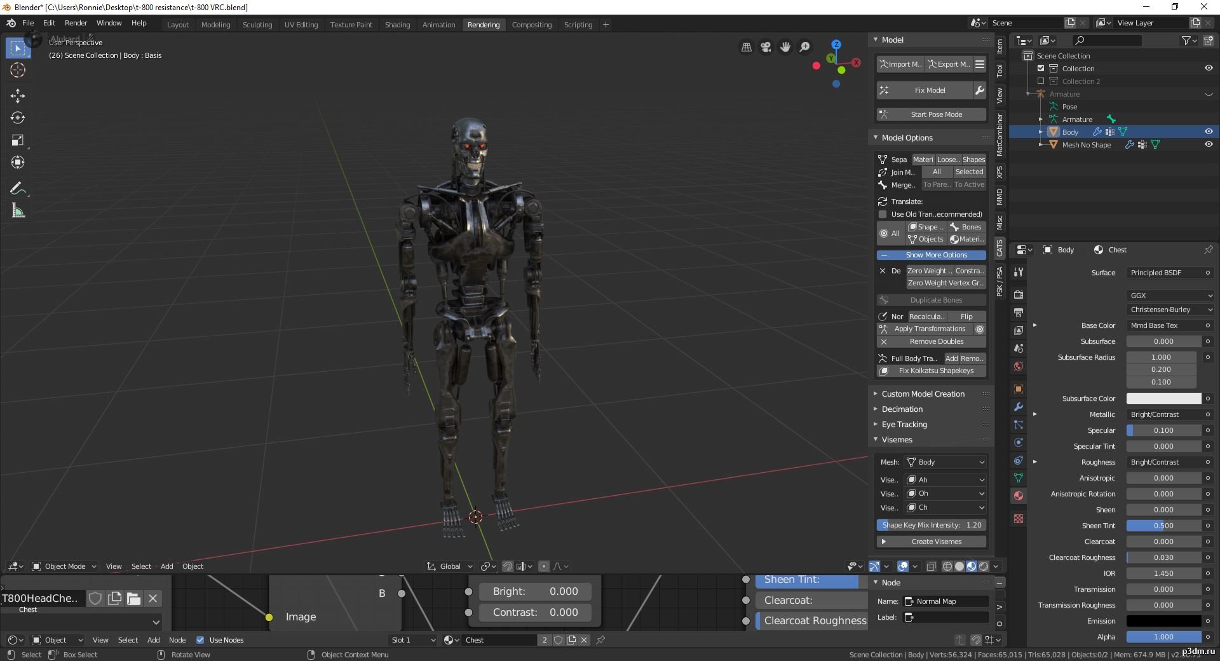1220x661 pixels.
Task: Toggle X-ray display mode
Action: coord(931,566)
